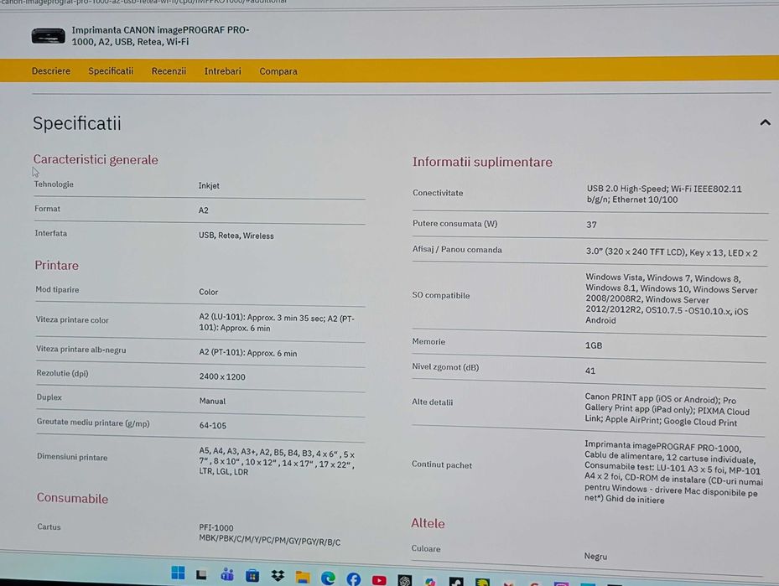Click the A2 (PT-101): Approx. 6 min value
This screenshot has width=779, height=586.
[248, 353]
